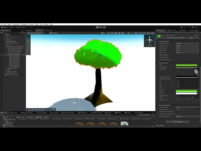This screenshot has height=151, width=201.
Task: Click the Play button in the toolbar
Action: pyautogui.click(x=97, y=27)
